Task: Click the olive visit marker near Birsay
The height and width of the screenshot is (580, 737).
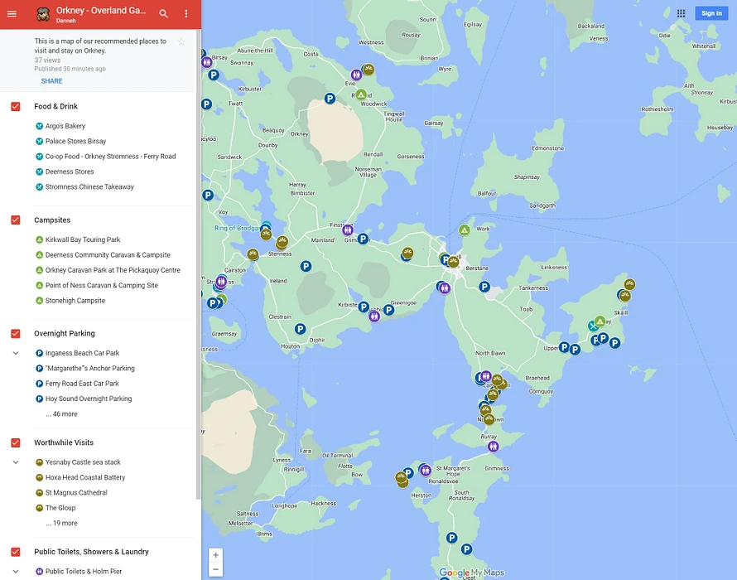Action: (203, 53)
